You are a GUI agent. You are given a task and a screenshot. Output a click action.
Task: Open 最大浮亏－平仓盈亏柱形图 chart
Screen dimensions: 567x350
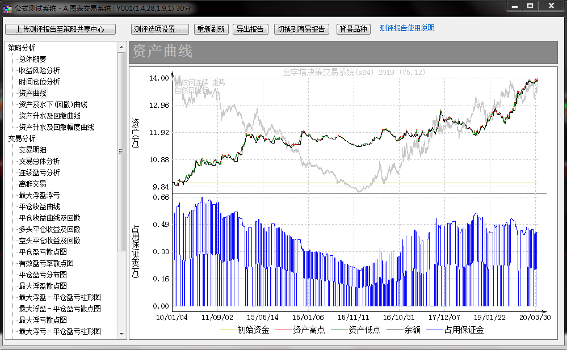60,331
